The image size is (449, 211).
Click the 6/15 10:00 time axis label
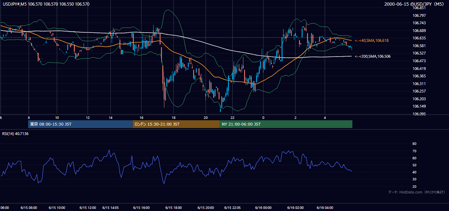tap(57, 207)
